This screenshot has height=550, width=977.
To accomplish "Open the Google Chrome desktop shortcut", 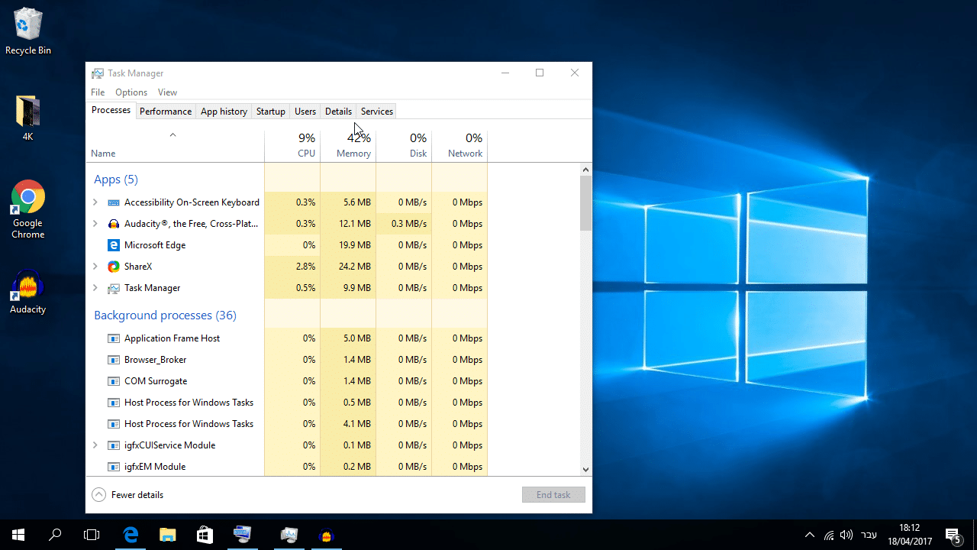I will (28, 209).
